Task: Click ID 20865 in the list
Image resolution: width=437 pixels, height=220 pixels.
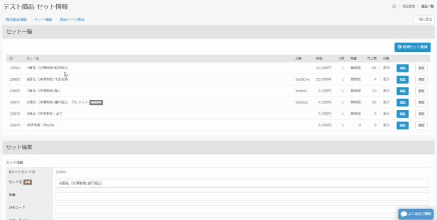Action: pos(15,79)
